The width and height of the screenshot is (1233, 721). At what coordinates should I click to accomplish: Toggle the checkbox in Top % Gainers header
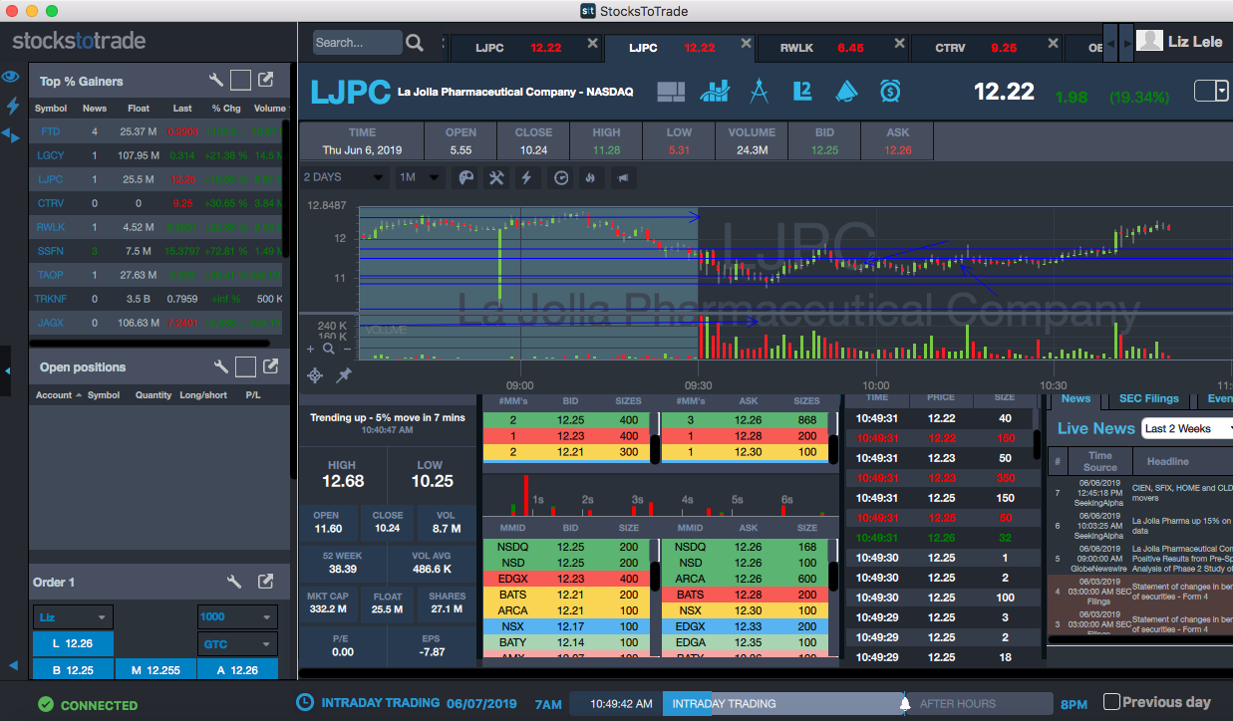click(x=240, y=81)
